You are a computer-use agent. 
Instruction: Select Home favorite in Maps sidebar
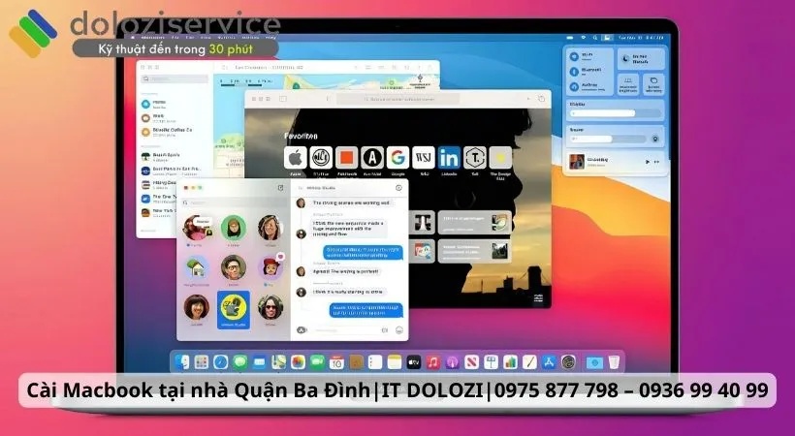[174, 104]
